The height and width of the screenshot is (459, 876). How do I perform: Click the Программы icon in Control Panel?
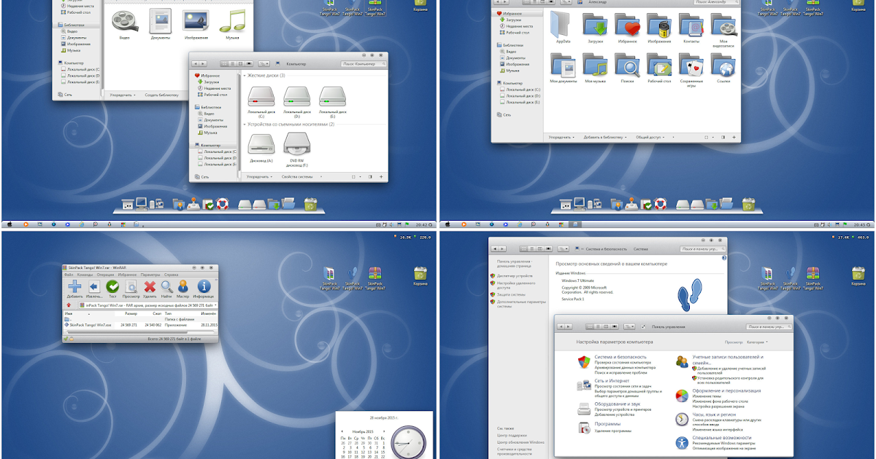click(584, 428)
